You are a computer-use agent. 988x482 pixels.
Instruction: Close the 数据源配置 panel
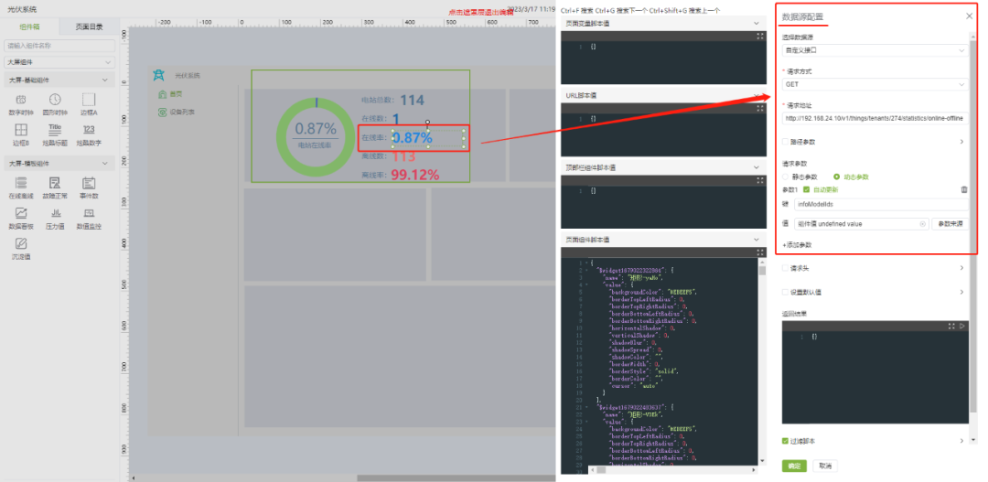point(969,16)
